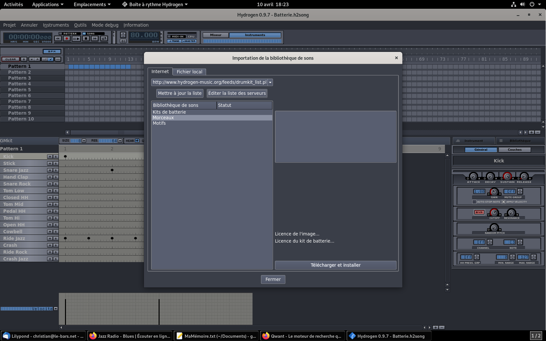Toggle the metronome speaker icon
Screen dimensions: 546x341
coord(123,41)
